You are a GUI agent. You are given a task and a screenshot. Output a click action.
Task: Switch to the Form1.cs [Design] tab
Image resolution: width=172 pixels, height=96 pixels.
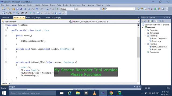pyautogui.click(x=53, y=18)
